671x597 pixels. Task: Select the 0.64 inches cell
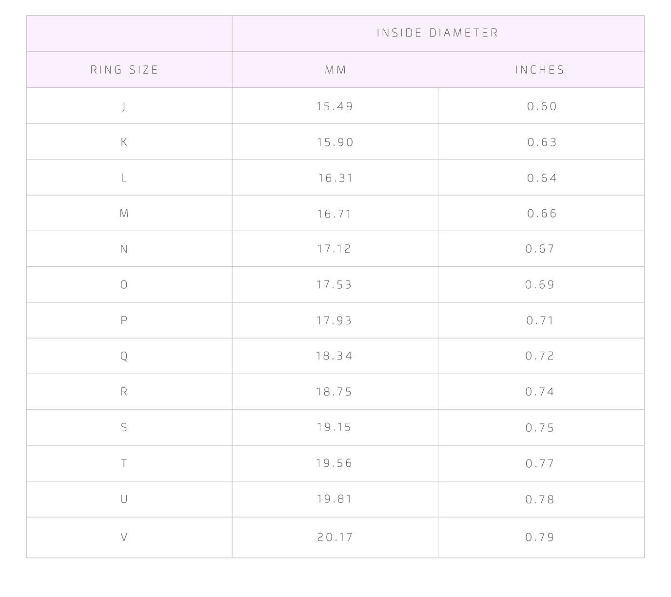point(541,178)
